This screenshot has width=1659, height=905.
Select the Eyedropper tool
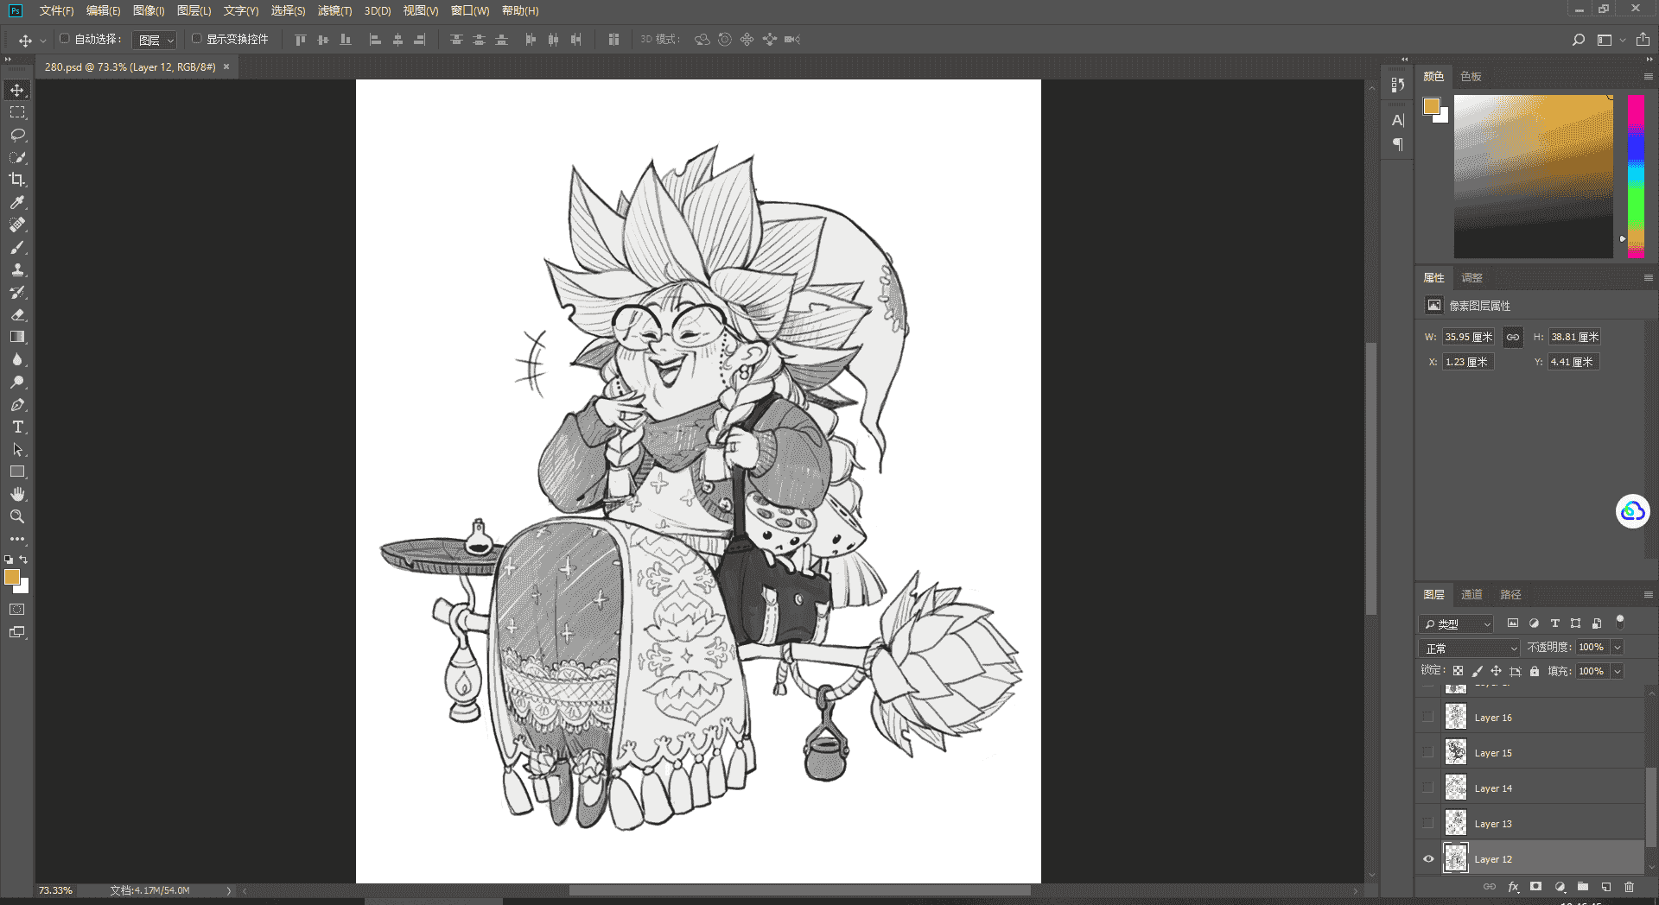(17, 202)
